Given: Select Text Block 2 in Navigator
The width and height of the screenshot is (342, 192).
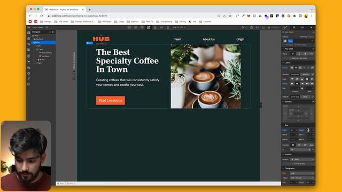Looking at the screenshot, I should pos(45,56).
